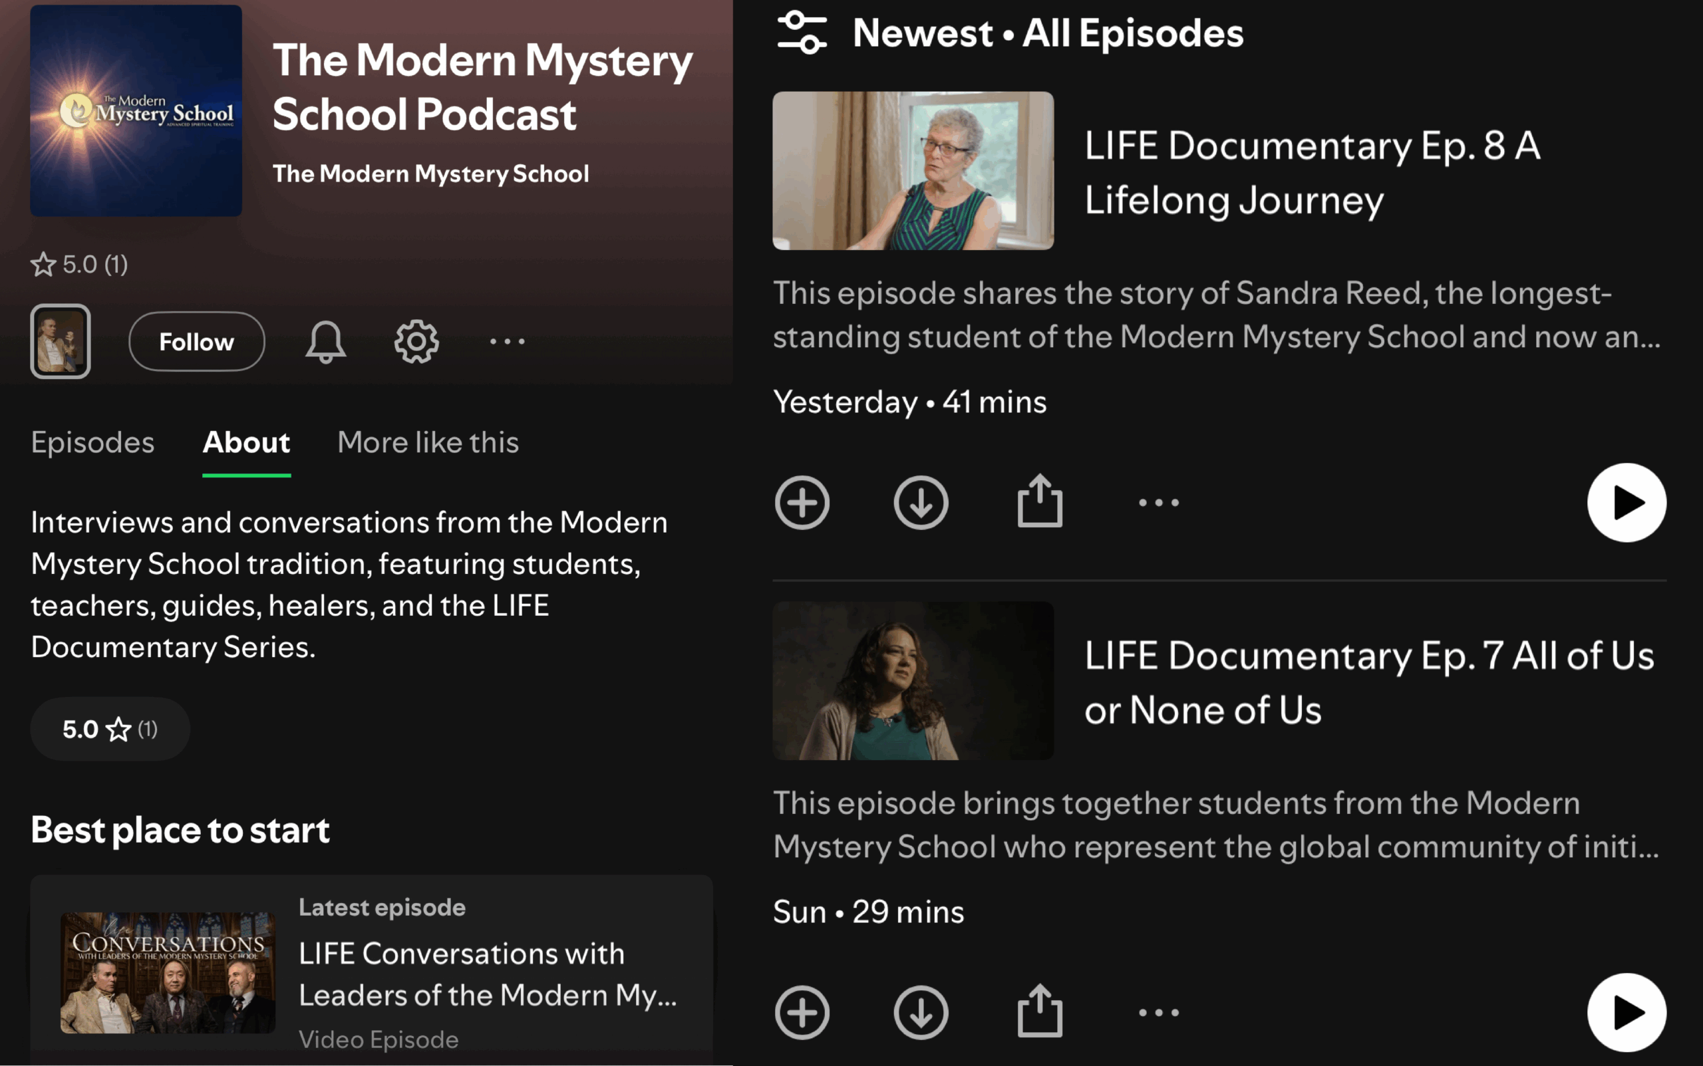The image size is (1703, 1066).
Task: Open LIFE Conversations latest episode card
Action: pos(371,972)
